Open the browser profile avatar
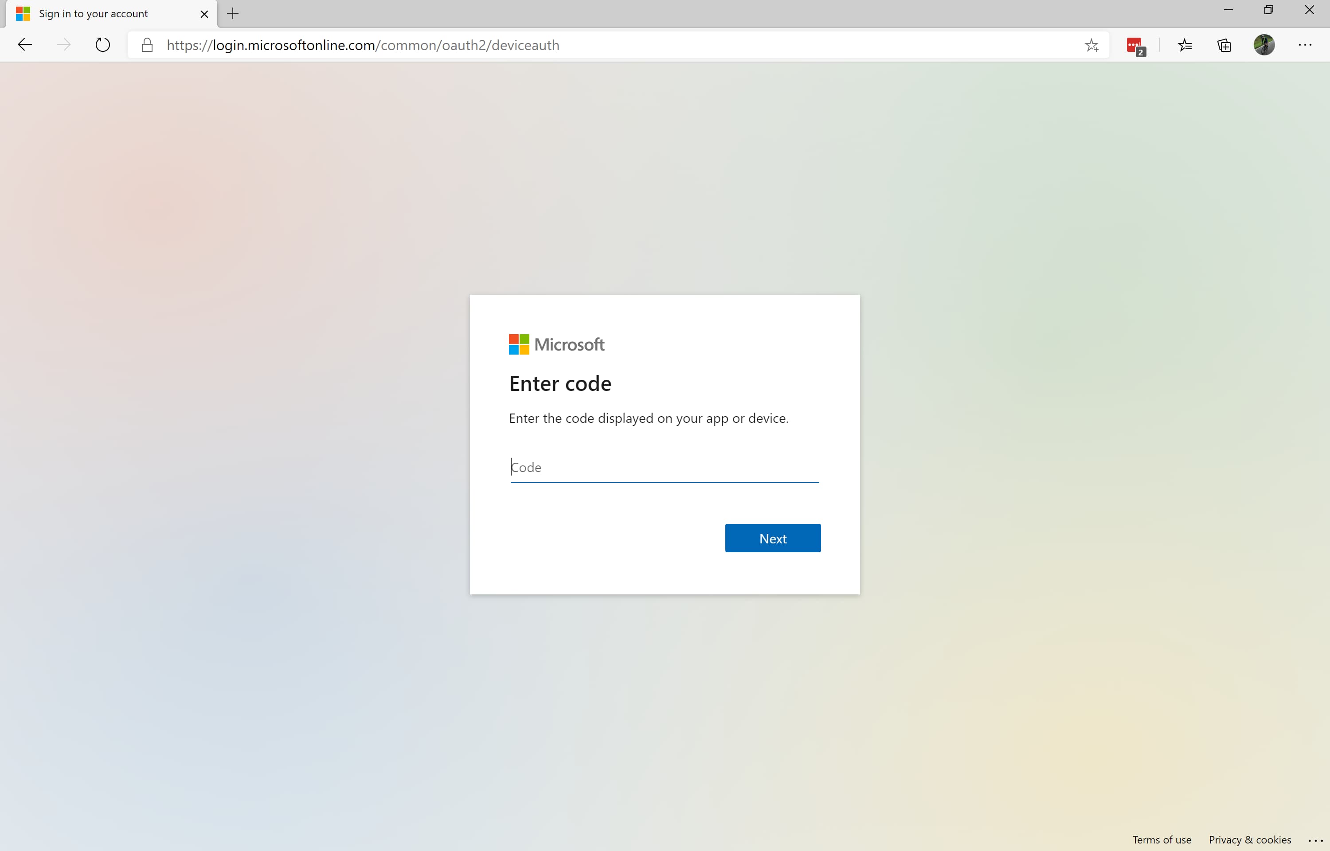This screenshot has width=1330, height=851. pos(1264,45)
